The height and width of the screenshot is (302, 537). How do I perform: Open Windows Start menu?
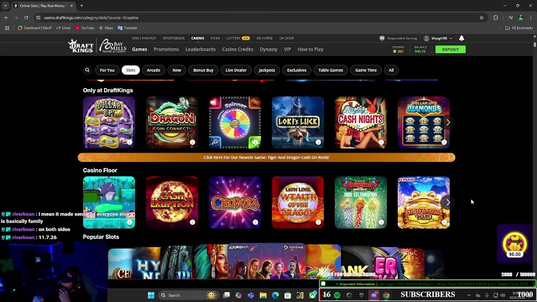tap(151, 295)
